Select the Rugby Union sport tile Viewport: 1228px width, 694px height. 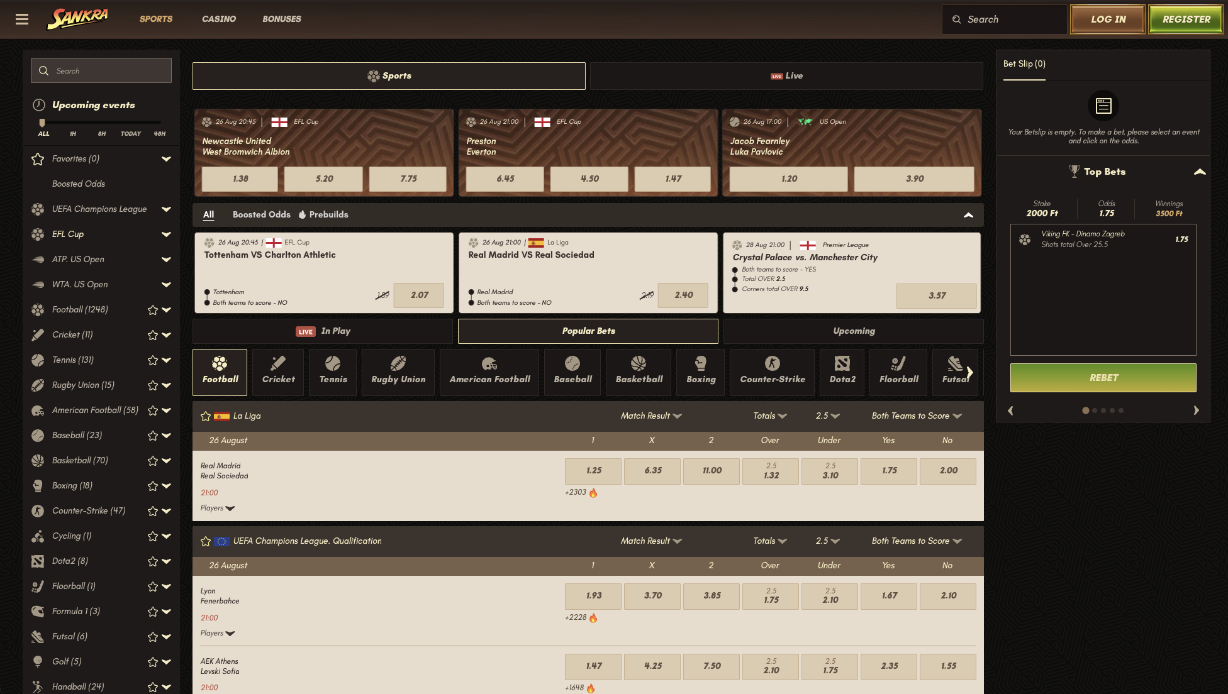point(398,372)
